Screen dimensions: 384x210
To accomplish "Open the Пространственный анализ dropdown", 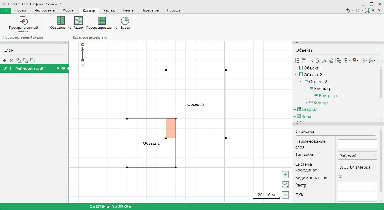I will click(x=23, y=30).
